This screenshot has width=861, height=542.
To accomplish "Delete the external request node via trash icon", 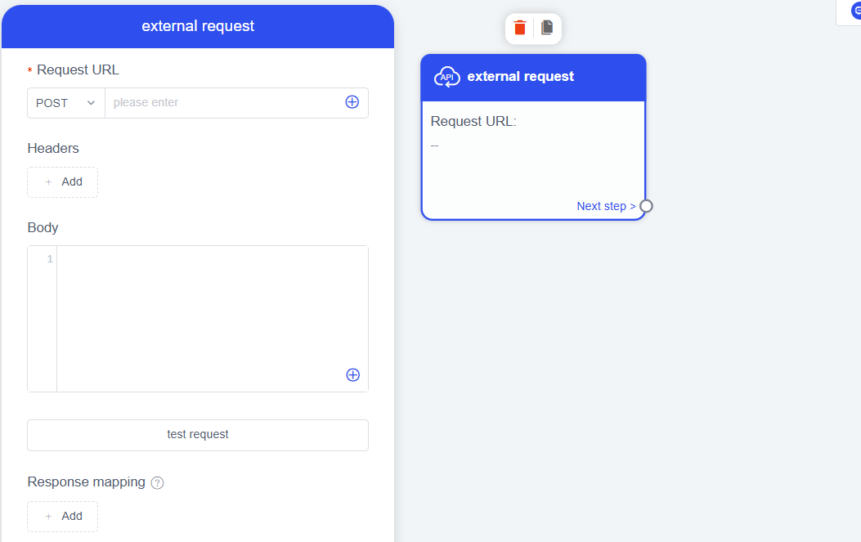I will click(520, 28).
